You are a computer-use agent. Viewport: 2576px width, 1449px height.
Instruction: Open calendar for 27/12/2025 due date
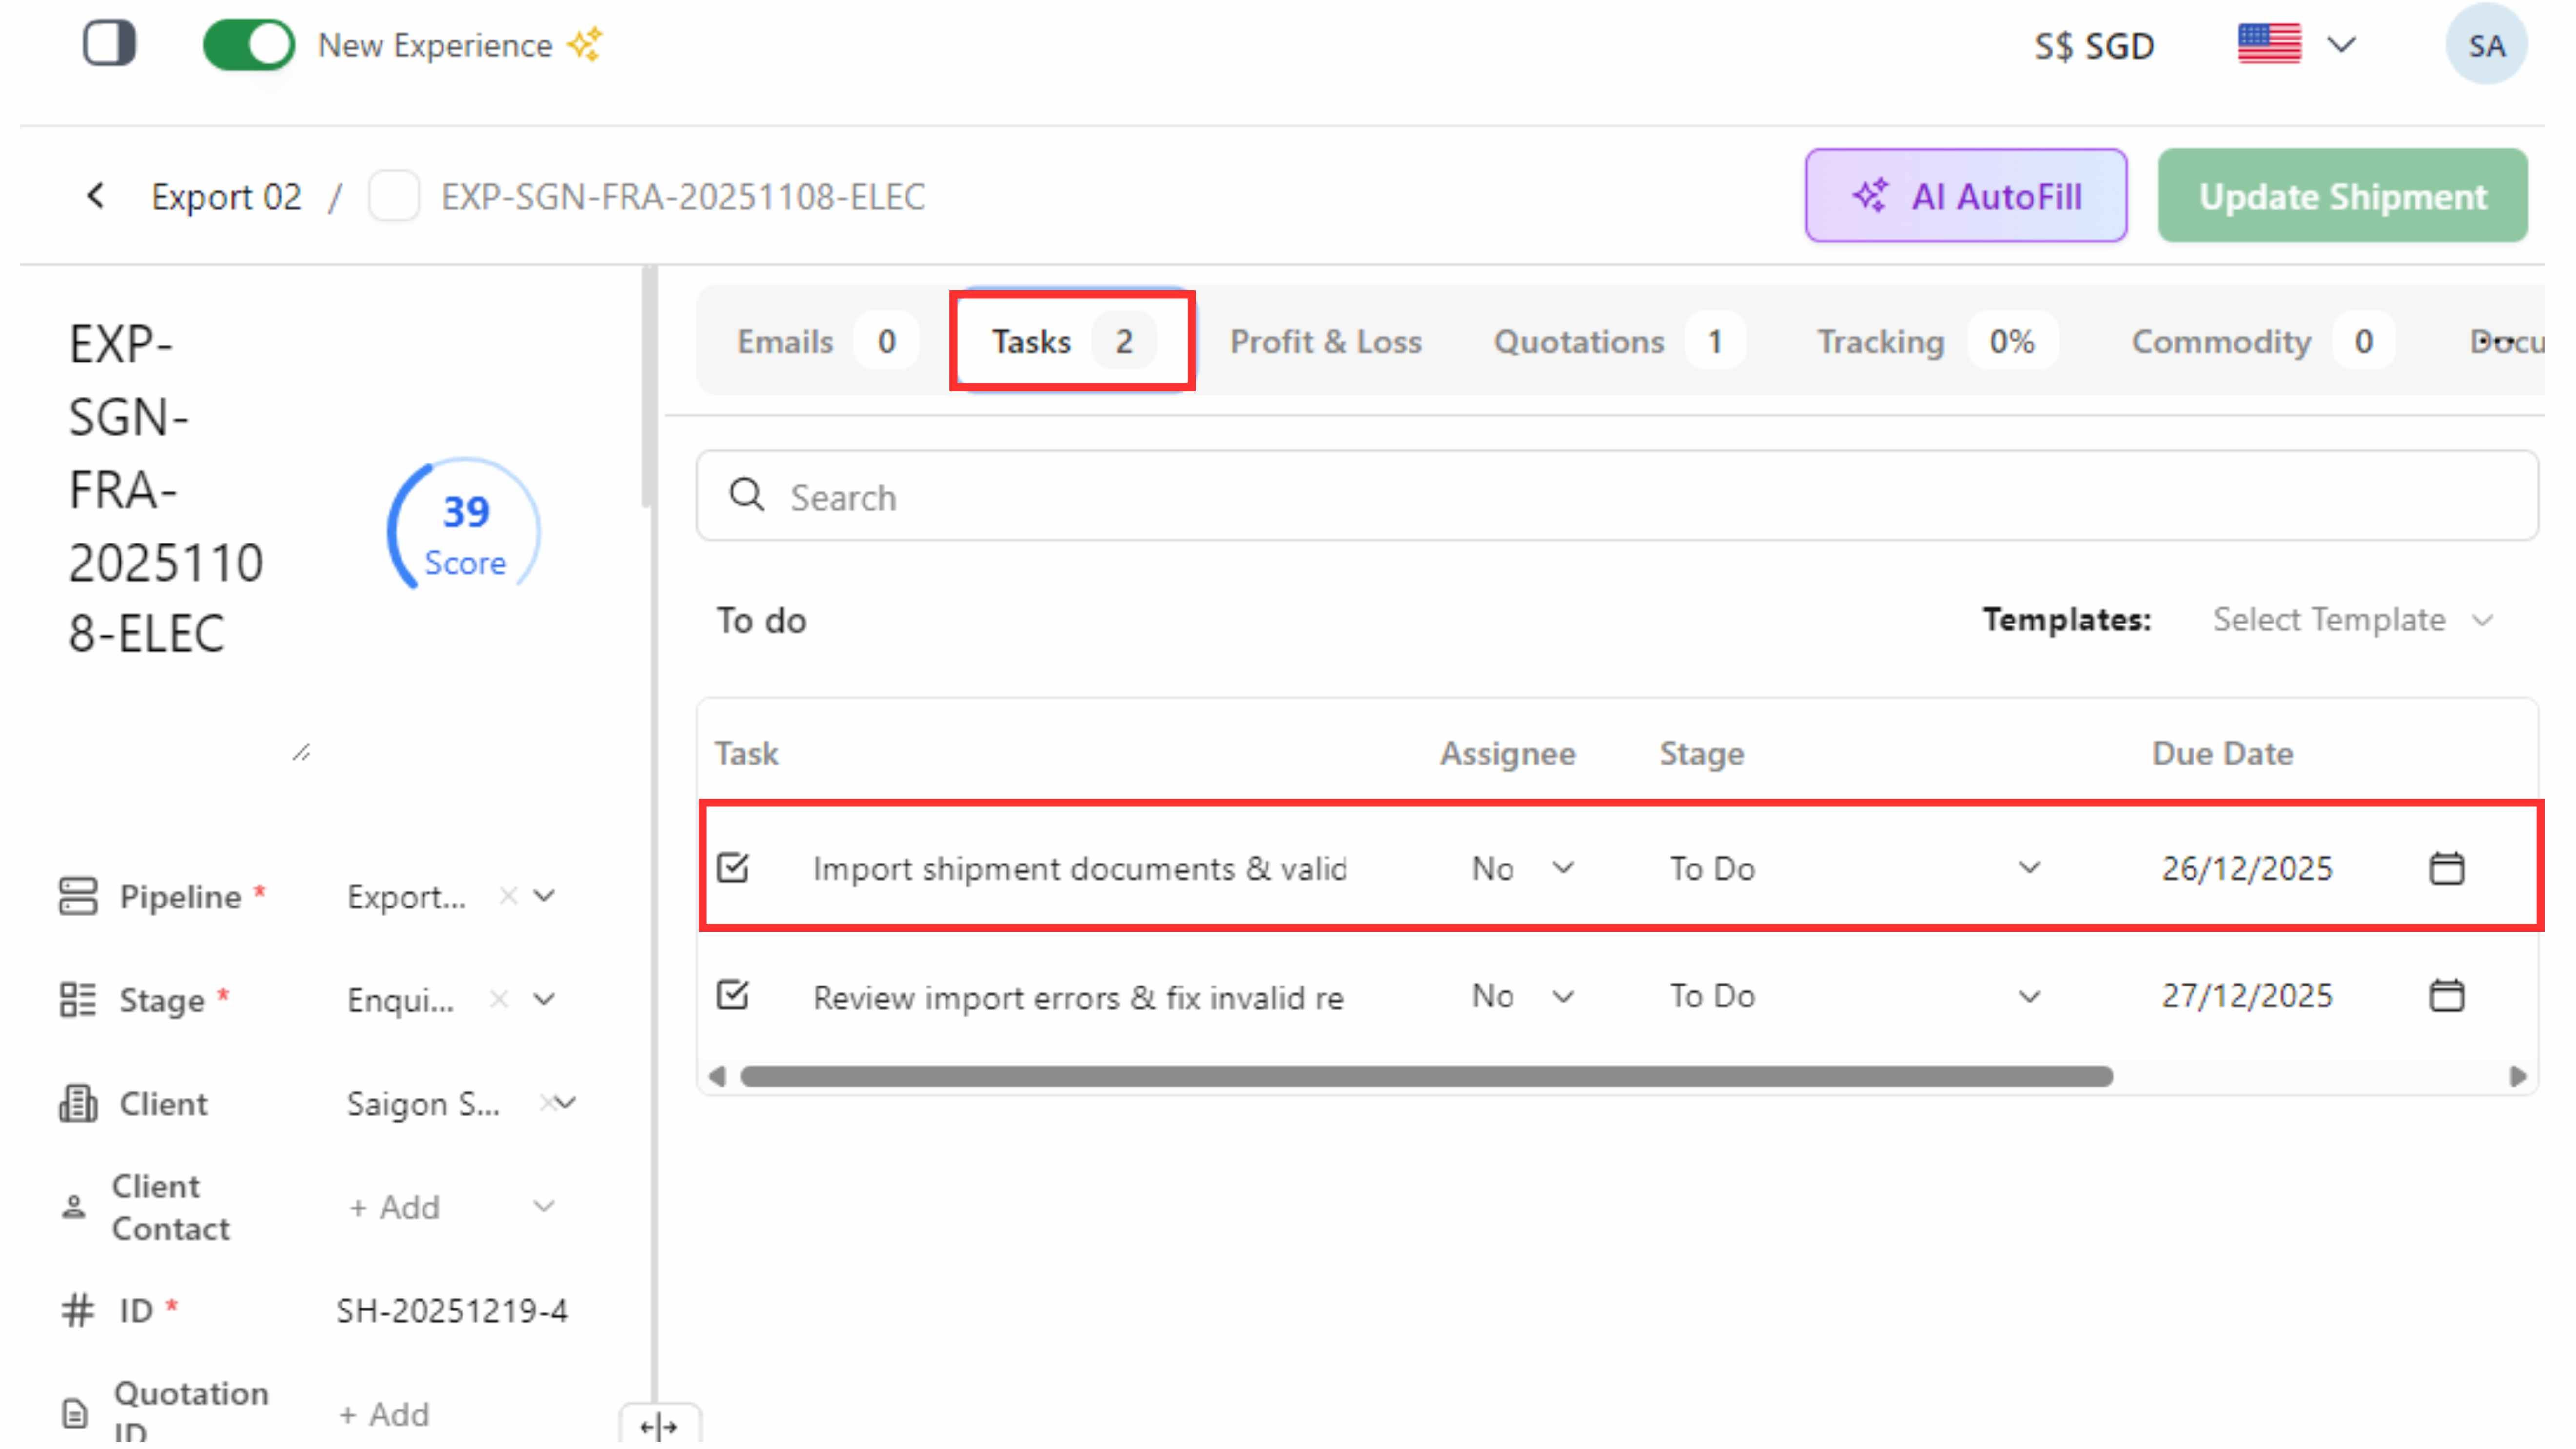click(x=2446, y=996)
